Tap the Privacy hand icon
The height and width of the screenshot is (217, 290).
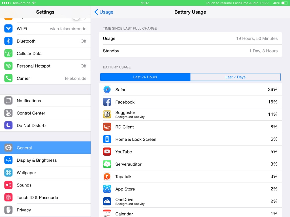tap(8, 210)
